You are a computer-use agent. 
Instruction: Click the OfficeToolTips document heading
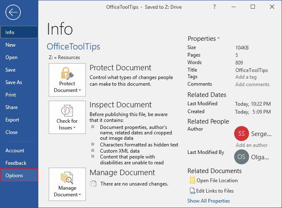tap(73, 47)
